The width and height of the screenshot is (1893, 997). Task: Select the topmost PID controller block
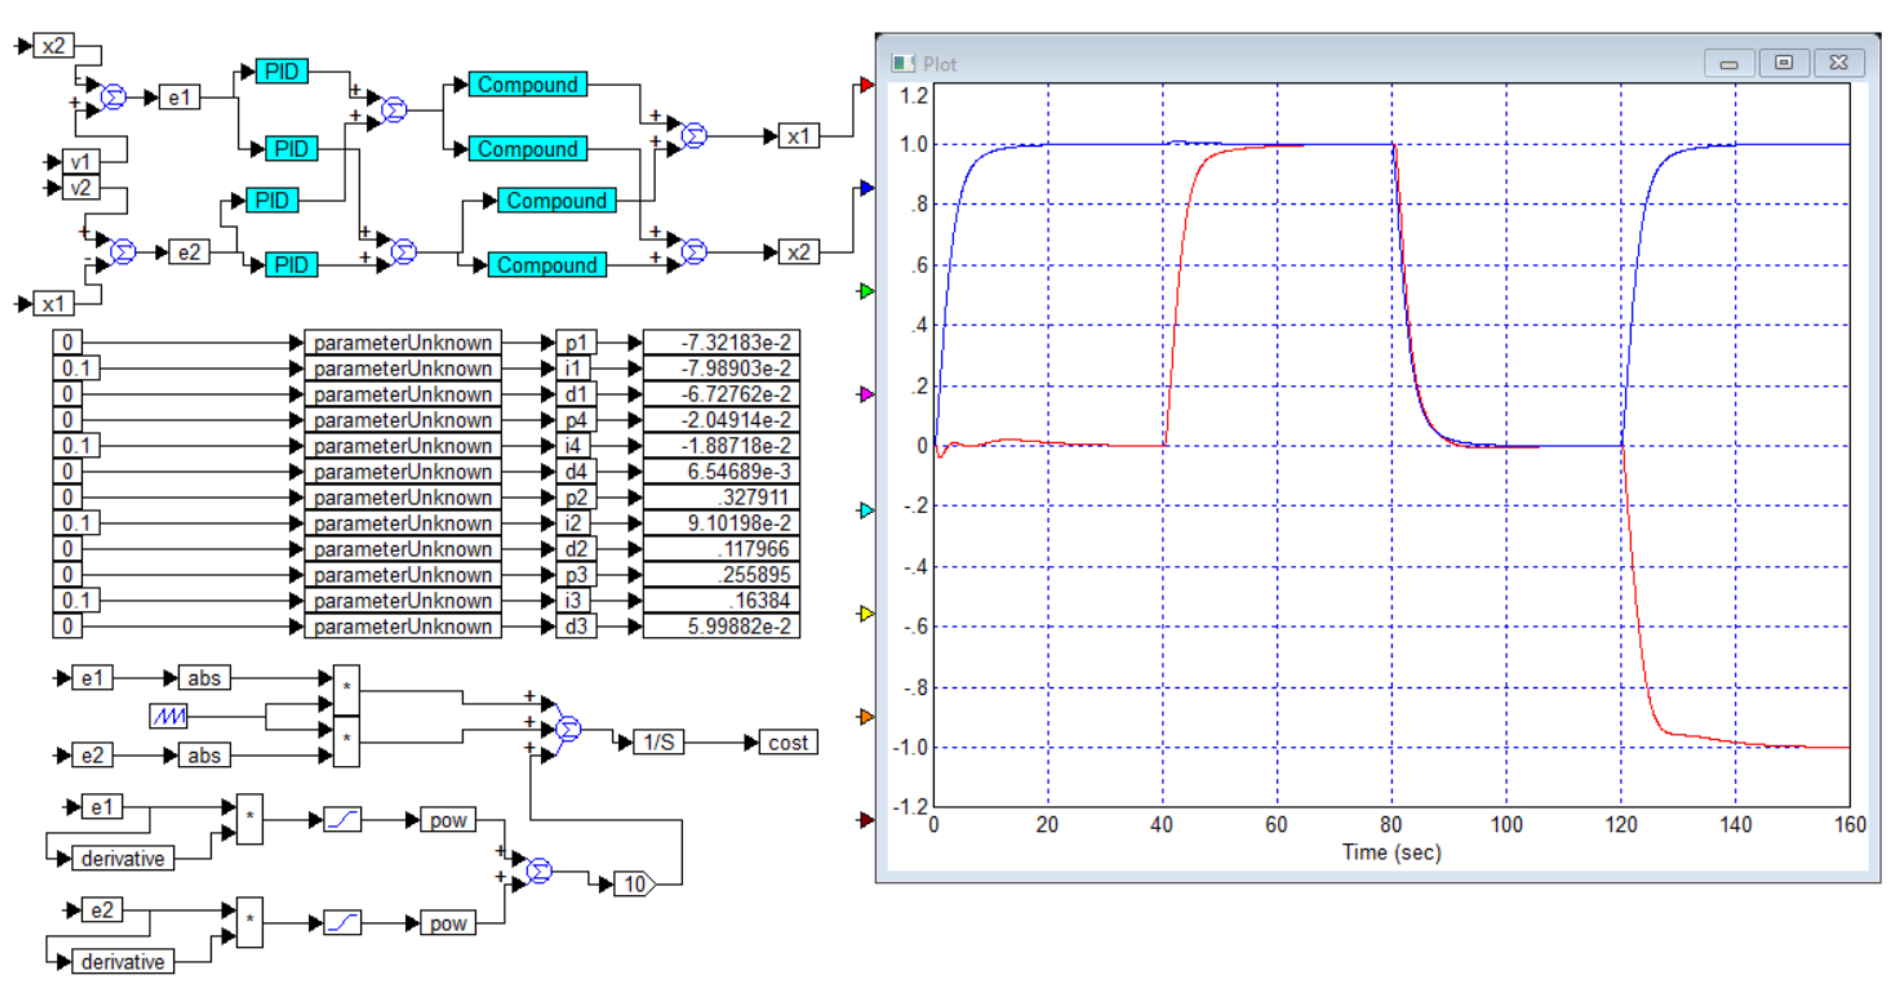(x=282, y=71)
